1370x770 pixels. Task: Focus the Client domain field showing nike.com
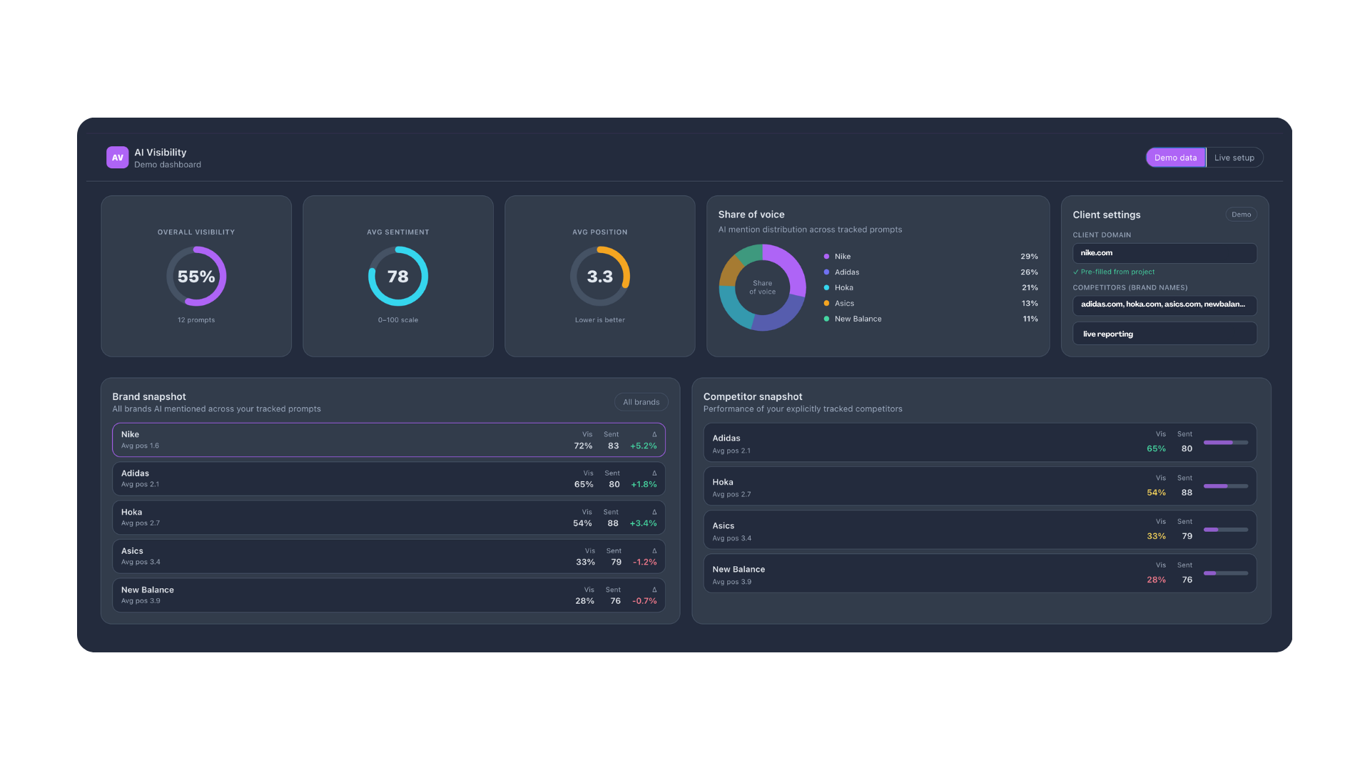click(1164, 253)
